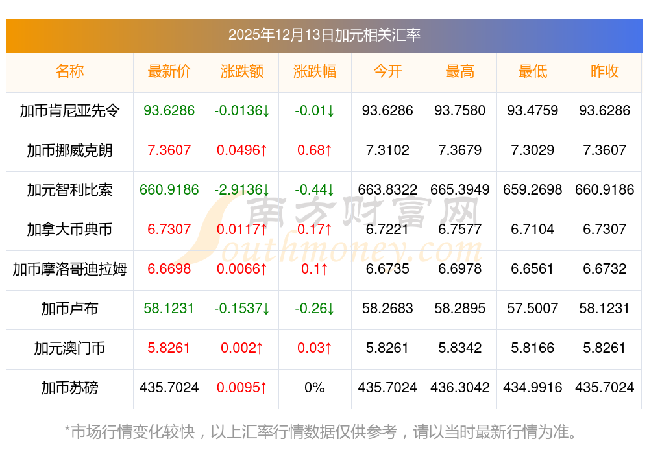Click the row name 加元智利比索
The width and height of the screenshot is (649, 452).
69,190
